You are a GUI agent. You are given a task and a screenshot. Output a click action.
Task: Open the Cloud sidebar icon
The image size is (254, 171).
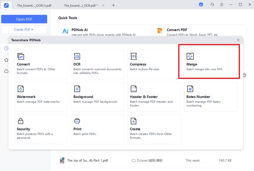pos(6,71)
